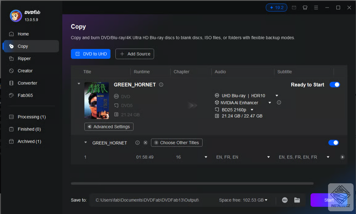Open the Copy section in the sidebar
The width and height of the screenshot is (356, 214).
22,46
